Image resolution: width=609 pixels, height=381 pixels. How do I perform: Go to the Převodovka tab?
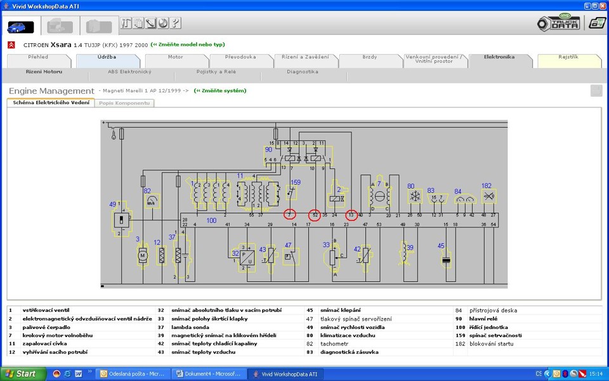click(241, 61)
